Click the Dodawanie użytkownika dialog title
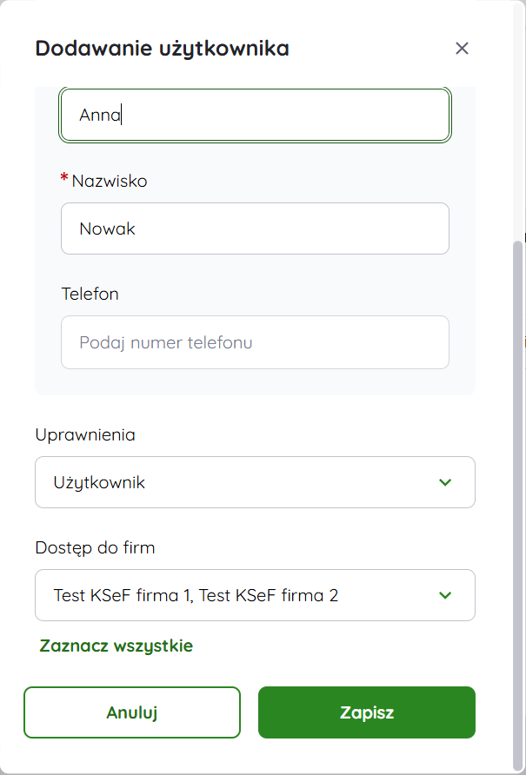Screen dimensions: 526x775 162,49
